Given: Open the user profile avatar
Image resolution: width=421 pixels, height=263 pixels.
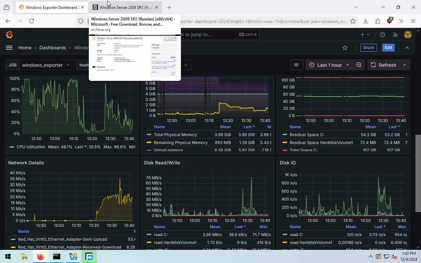Looking at the screenshot, I should click(x=408, y=35).
